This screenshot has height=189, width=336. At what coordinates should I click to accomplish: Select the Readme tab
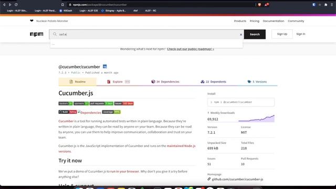(x=77, y=82)
